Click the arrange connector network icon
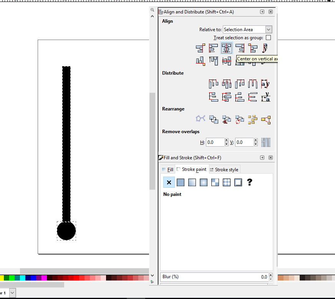 [201, 119]
